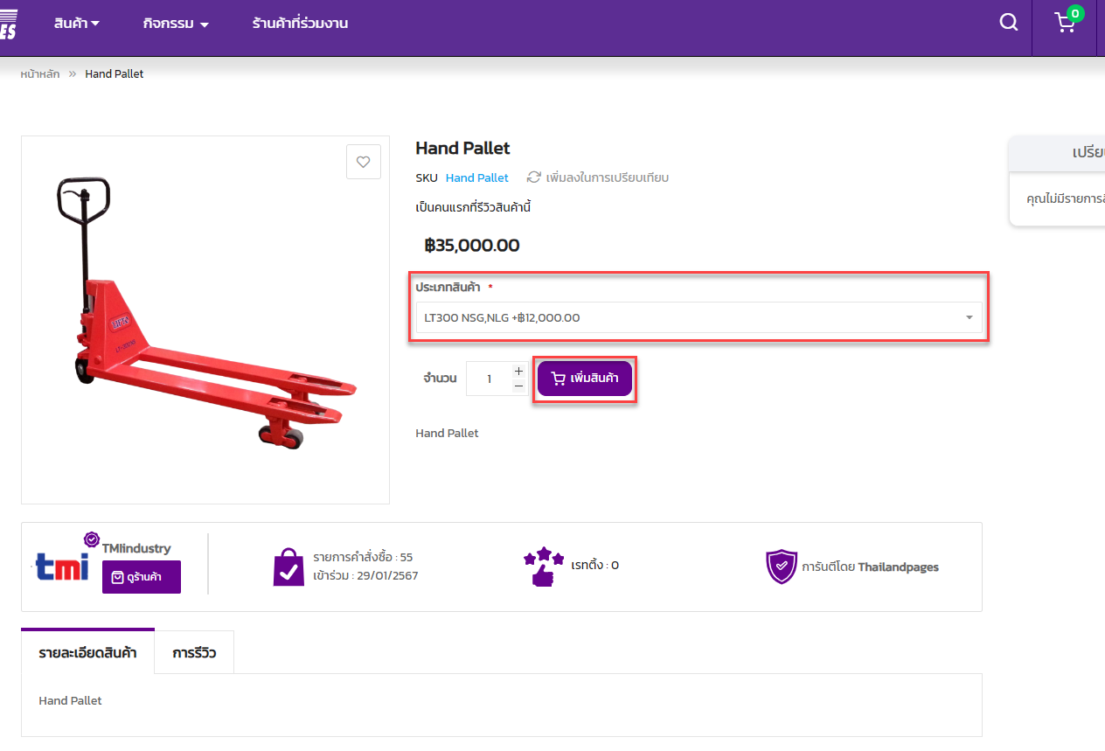Click the quantity input field
The image size is (1105, 751).
pyautogui.click(x=489, y=379)
